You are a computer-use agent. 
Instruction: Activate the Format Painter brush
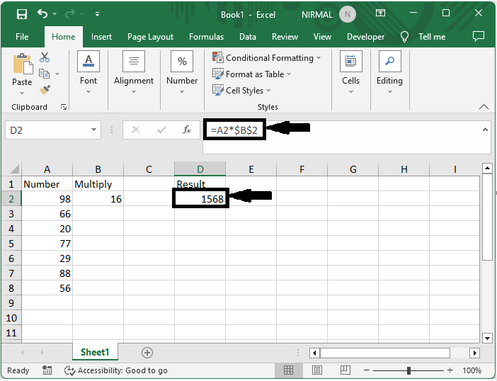tap(45, 90)
